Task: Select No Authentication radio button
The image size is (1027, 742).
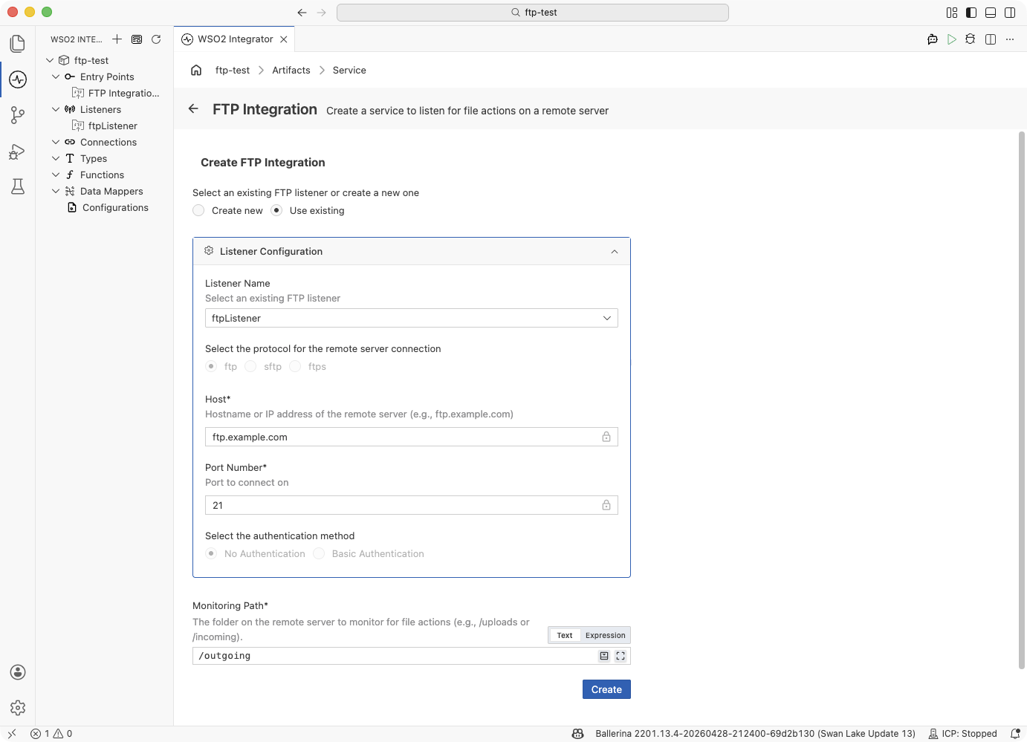Action: point(211,553)
